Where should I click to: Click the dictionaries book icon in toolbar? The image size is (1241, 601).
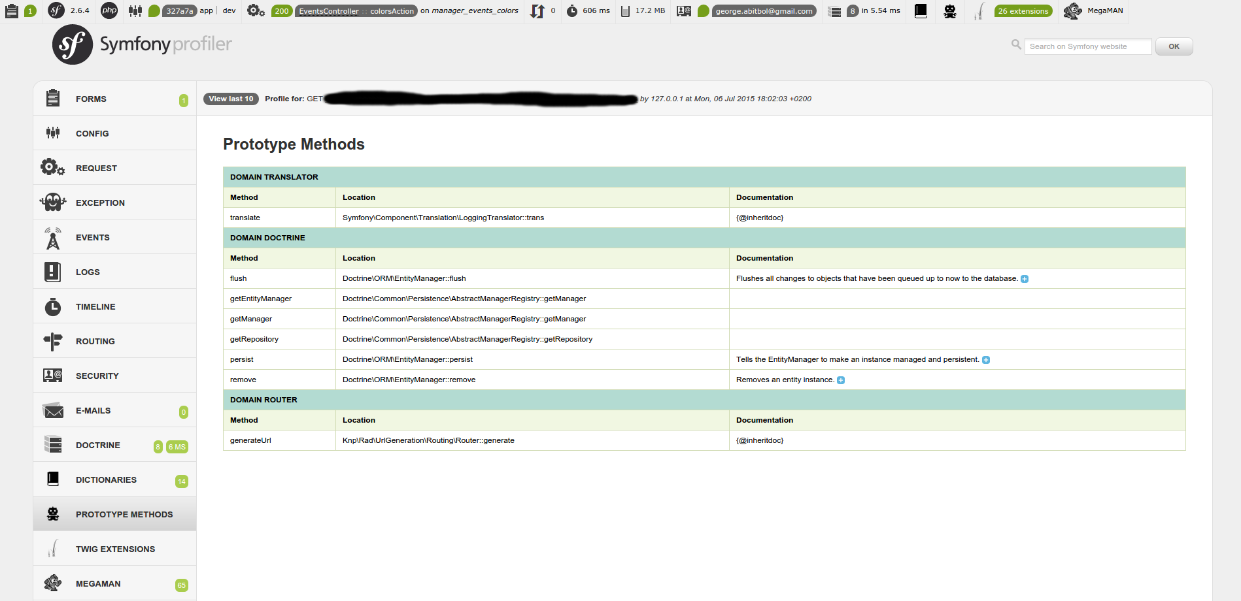tap(921, 10)
